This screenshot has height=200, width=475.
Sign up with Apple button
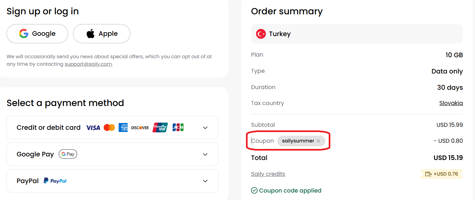[102, 33]
